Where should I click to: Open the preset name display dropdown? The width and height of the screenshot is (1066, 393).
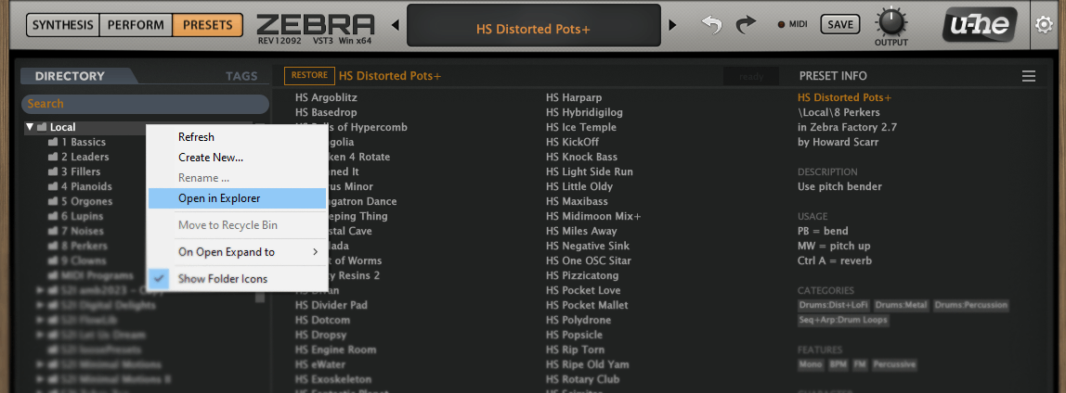534,29
